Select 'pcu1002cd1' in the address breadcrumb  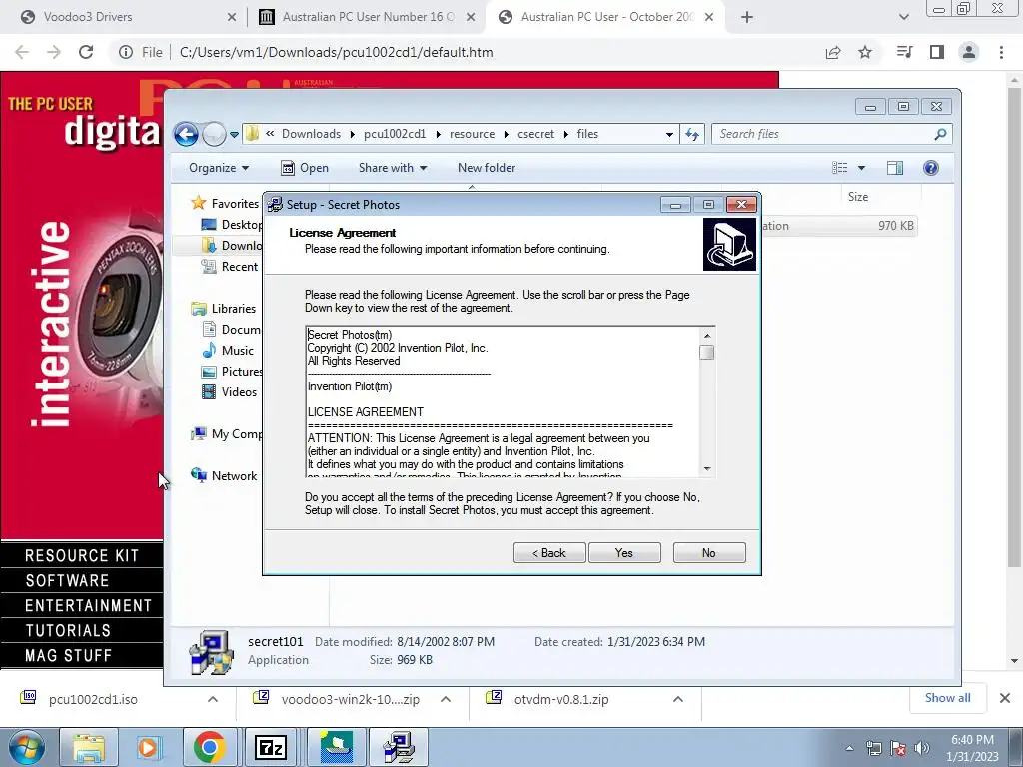click(394, 134)
